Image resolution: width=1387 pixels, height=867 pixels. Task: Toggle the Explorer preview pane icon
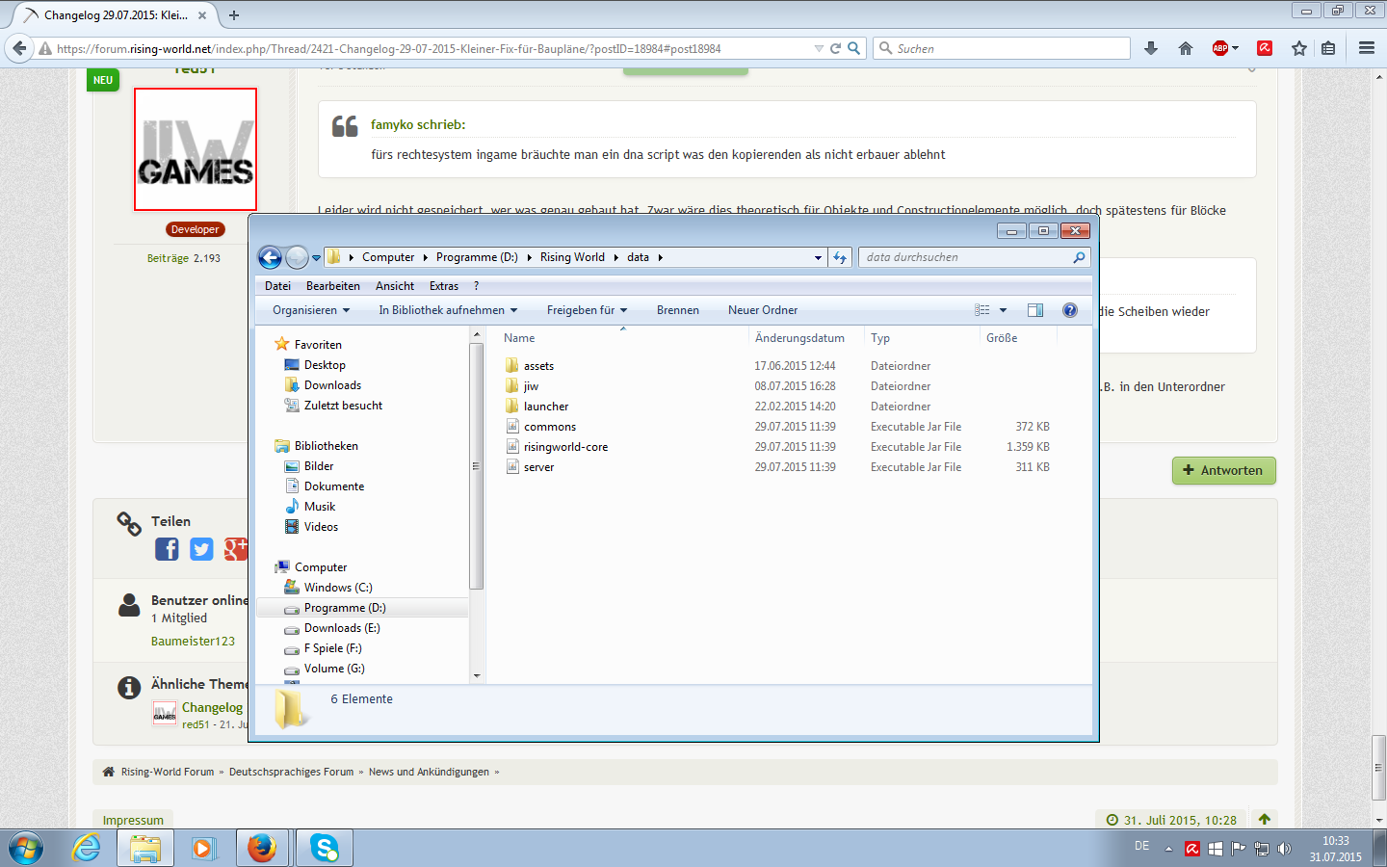(x=1035, y=310)
